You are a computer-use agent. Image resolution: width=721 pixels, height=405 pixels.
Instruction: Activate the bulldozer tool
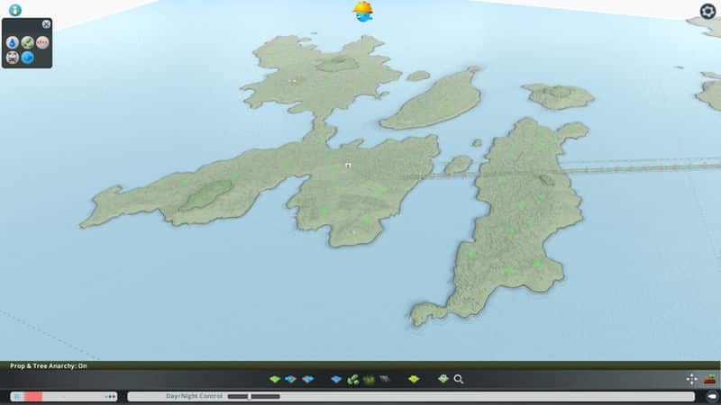tap(709, 379)
